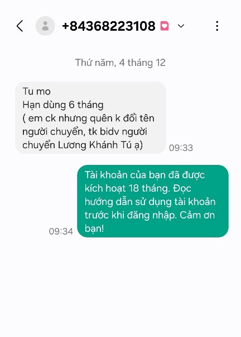Screen dimensions: 241x337
Task: Expand the chevron beside the phone number
Action: click(x=181, y=26)
